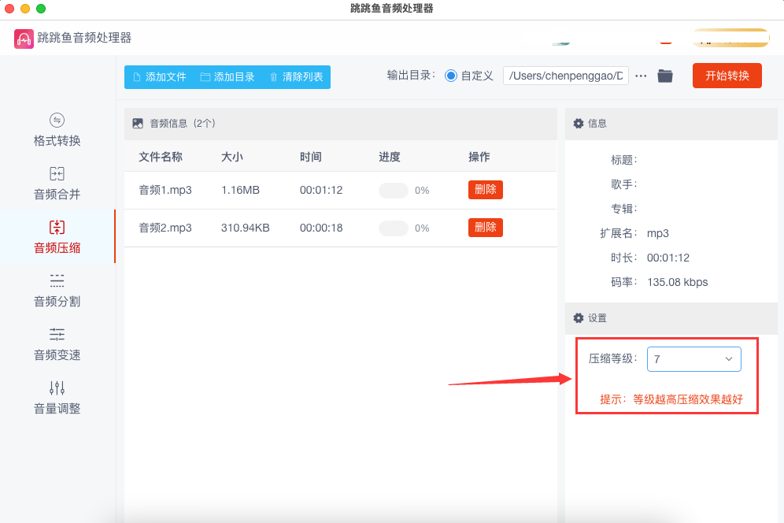Click the picture icon beside 音频信息
Viewport: 784px width, 523px height.
[x=138, y=124]
